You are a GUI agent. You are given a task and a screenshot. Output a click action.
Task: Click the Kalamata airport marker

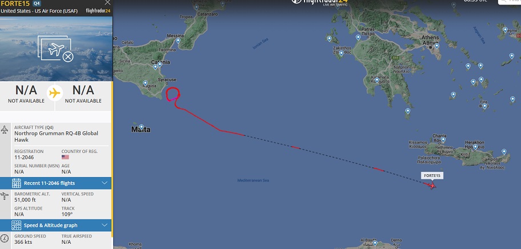[376, 80]
